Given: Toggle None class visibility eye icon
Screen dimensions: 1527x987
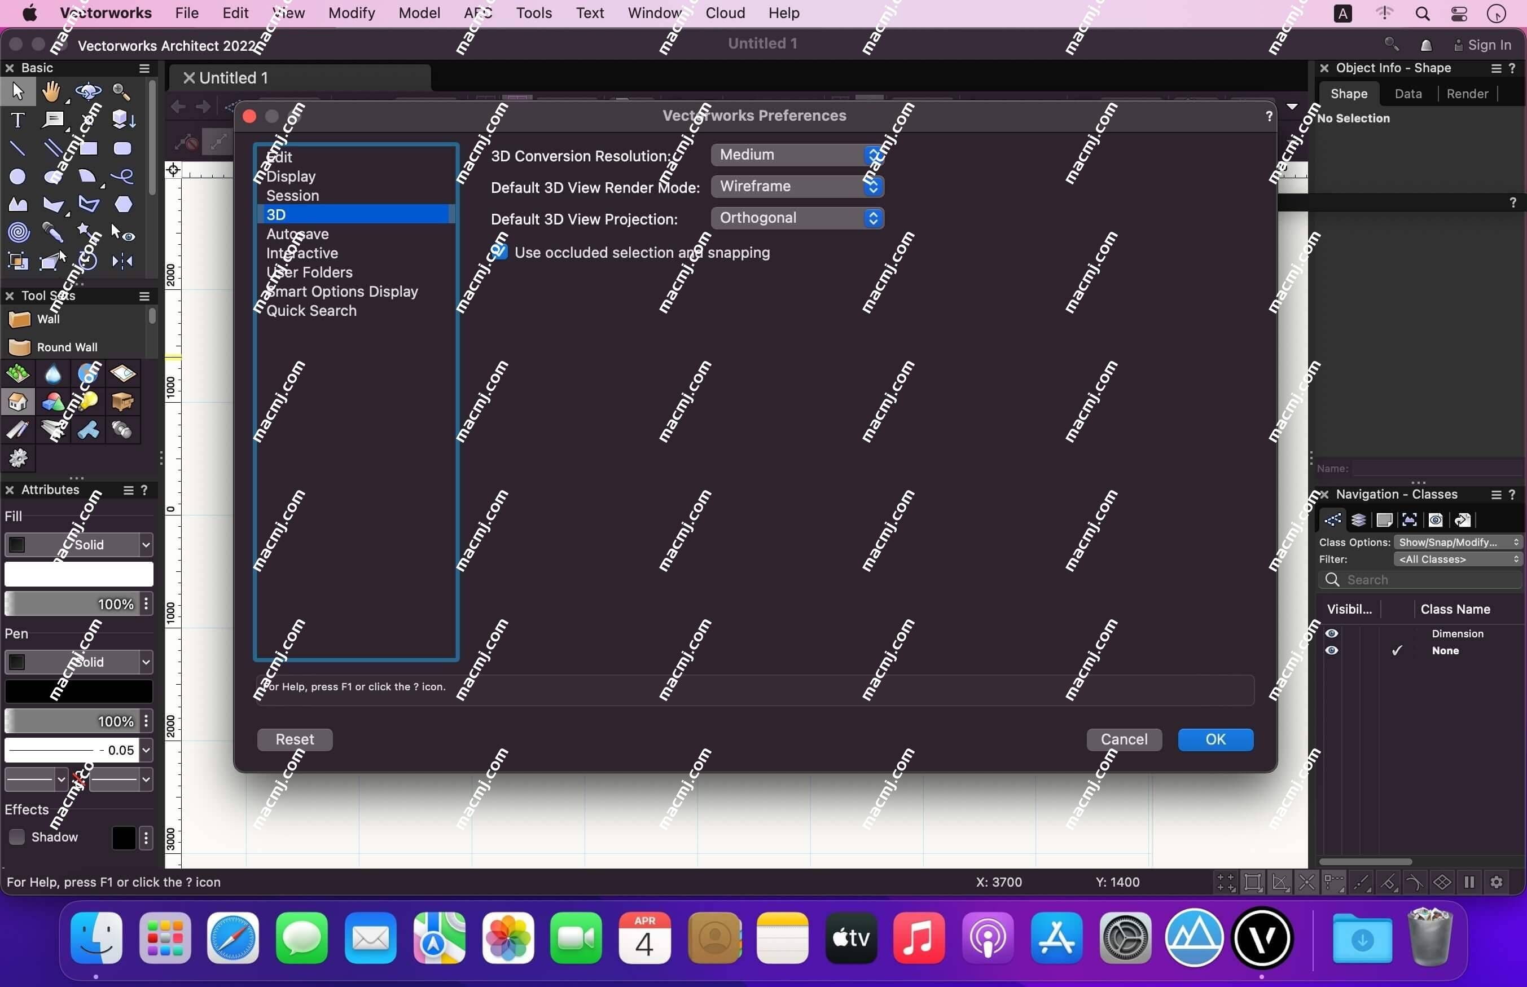Looking at the screenshot, I should coord(1332,650).
